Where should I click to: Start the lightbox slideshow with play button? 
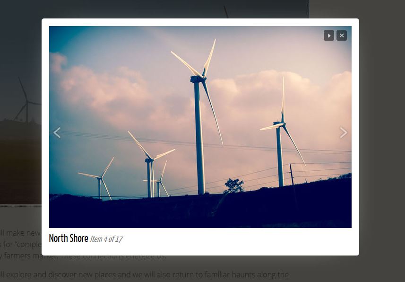point(329,35)
